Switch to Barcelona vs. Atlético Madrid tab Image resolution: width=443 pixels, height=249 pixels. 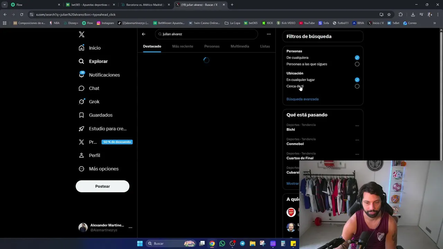pos(145,5)
